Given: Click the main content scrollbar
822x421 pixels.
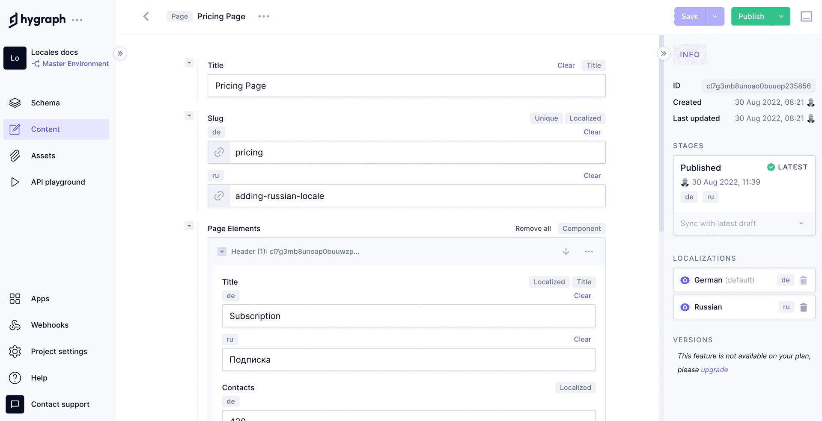Looking at the screenshot, I should (661, 133).
